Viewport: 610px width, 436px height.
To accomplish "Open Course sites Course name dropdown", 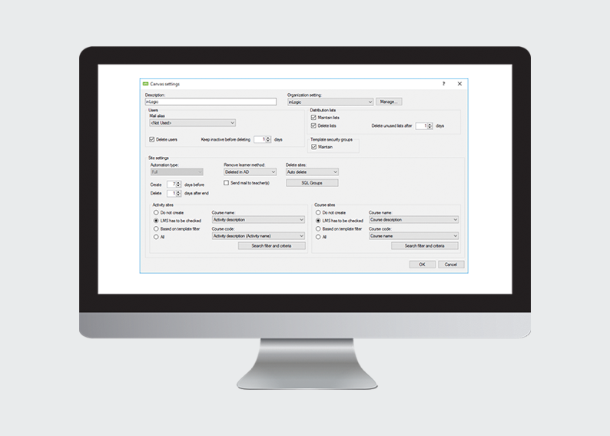I will coord(413,220).
